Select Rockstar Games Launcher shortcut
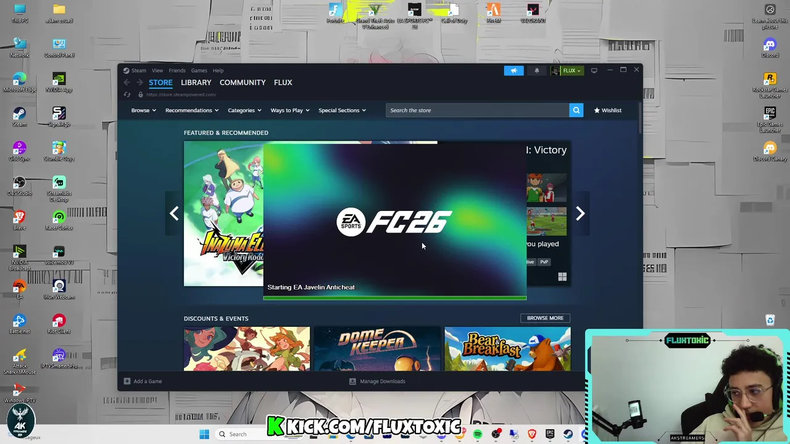This screenshot has height=444, width=790. pyautogui.click(x=770, y=85)
